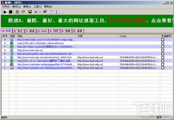Click the green media icon in row 7
174x120 pixels.
point(12,47)
